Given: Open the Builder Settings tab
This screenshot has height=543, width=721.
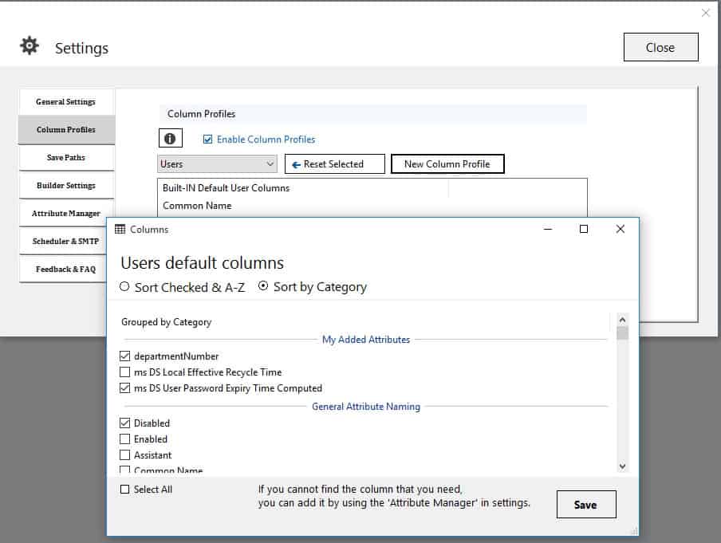Looking at the screenshot, I should pyautogui.click(x=66, y=185).
